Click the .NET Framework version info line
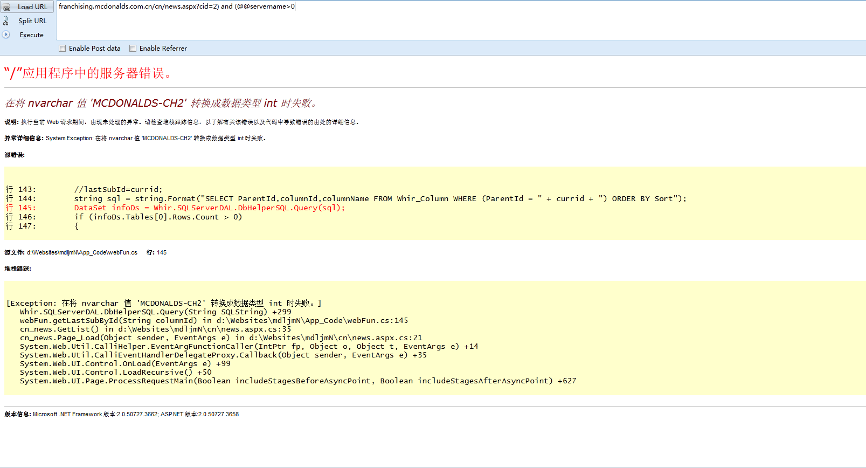 [122, 414]
